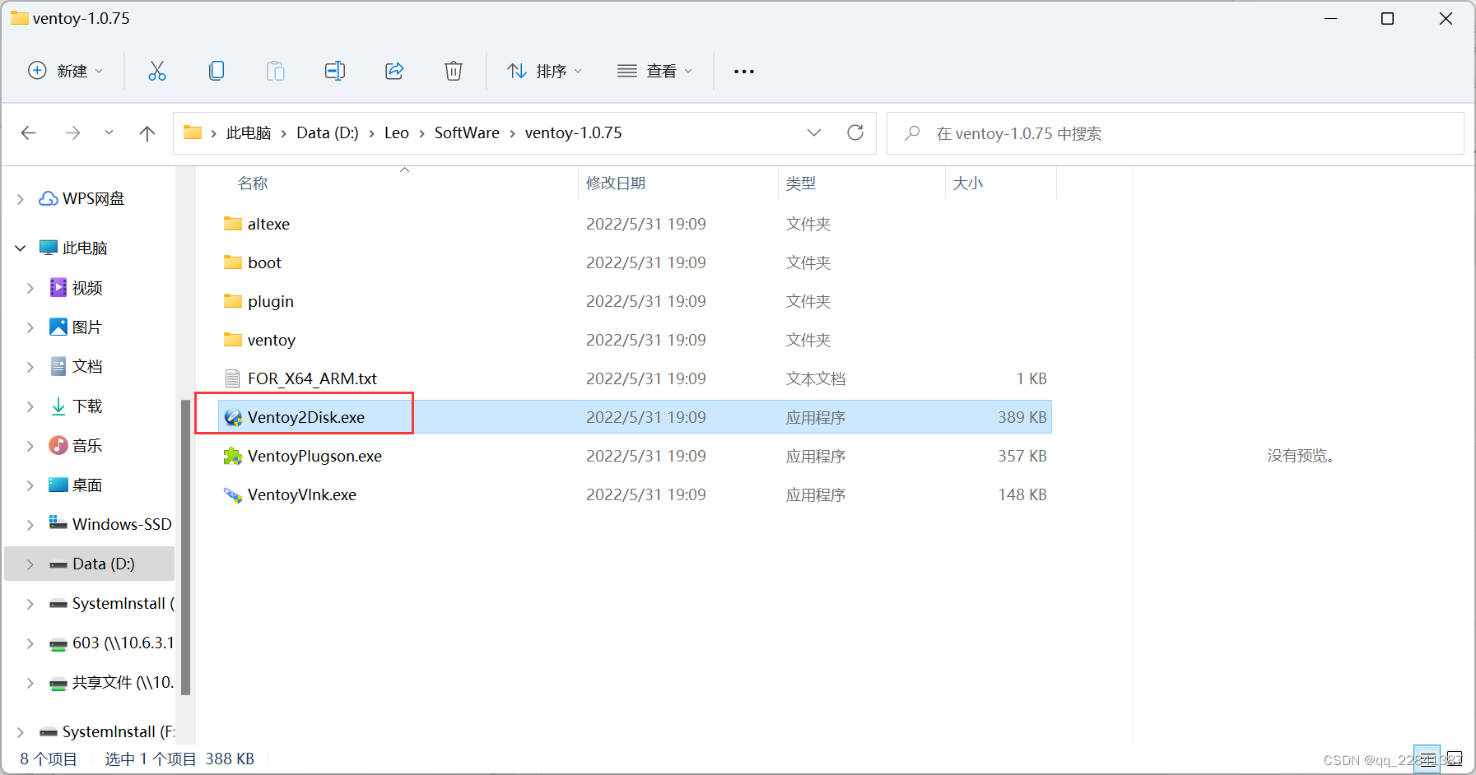Screen dimensions: 1476x775
Task: Click the WPS网盘 cloud icon
Action: coord(49,198)
